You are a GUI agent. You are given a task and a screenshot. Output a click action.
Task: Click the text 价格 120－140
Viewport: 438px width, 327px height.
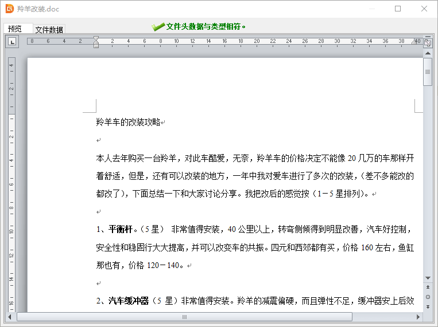click(x=154, y=265)
